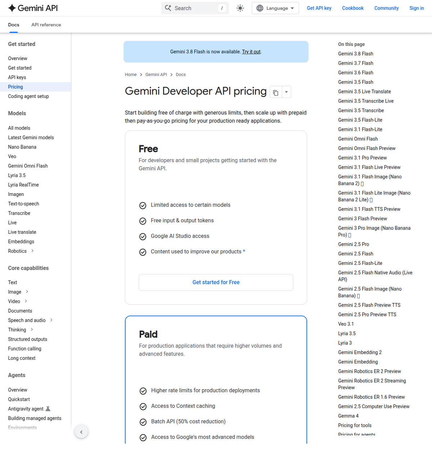The image size is (432, 473).
Task: Open the dropdown arrow next to copy icon
Action: click(286, 92)
